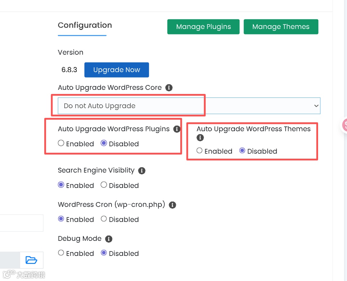
Task: Disable Search Engine Visibility
Action: (104, 185)
